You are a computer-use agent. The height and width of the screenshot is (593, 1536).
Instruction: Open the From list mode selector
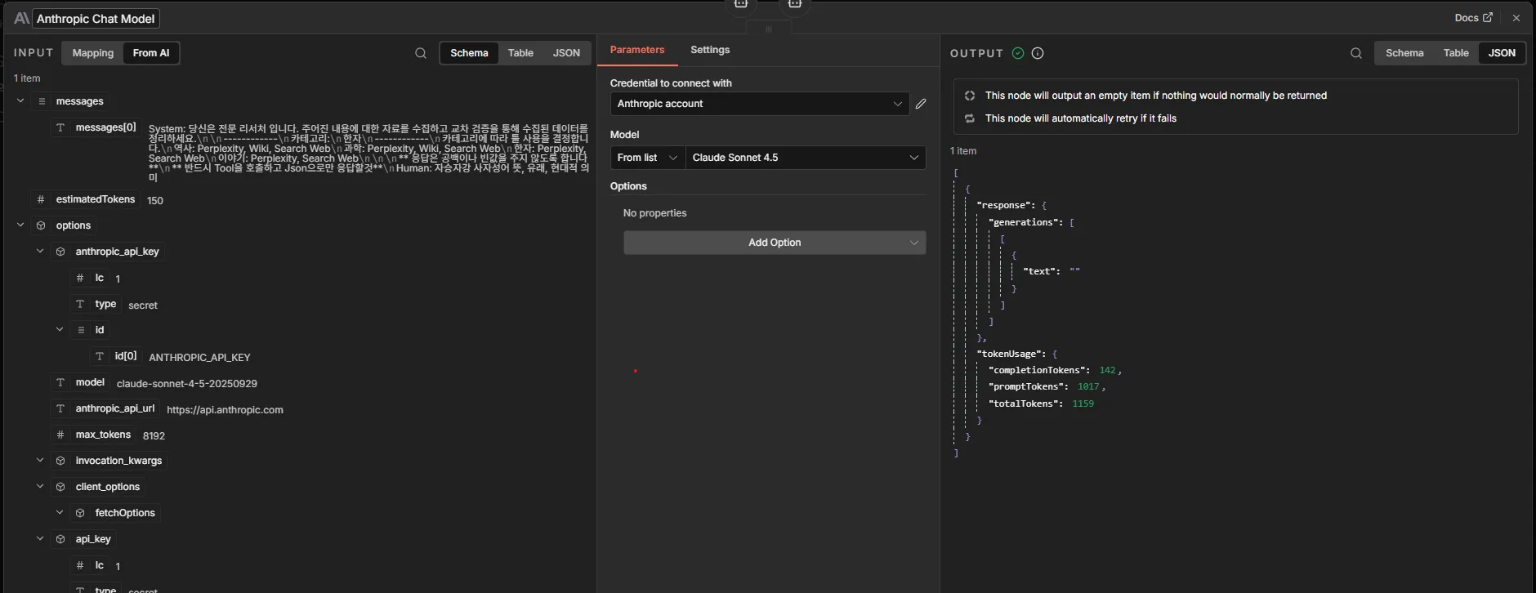pyautogui.click(x=647, y=158)
